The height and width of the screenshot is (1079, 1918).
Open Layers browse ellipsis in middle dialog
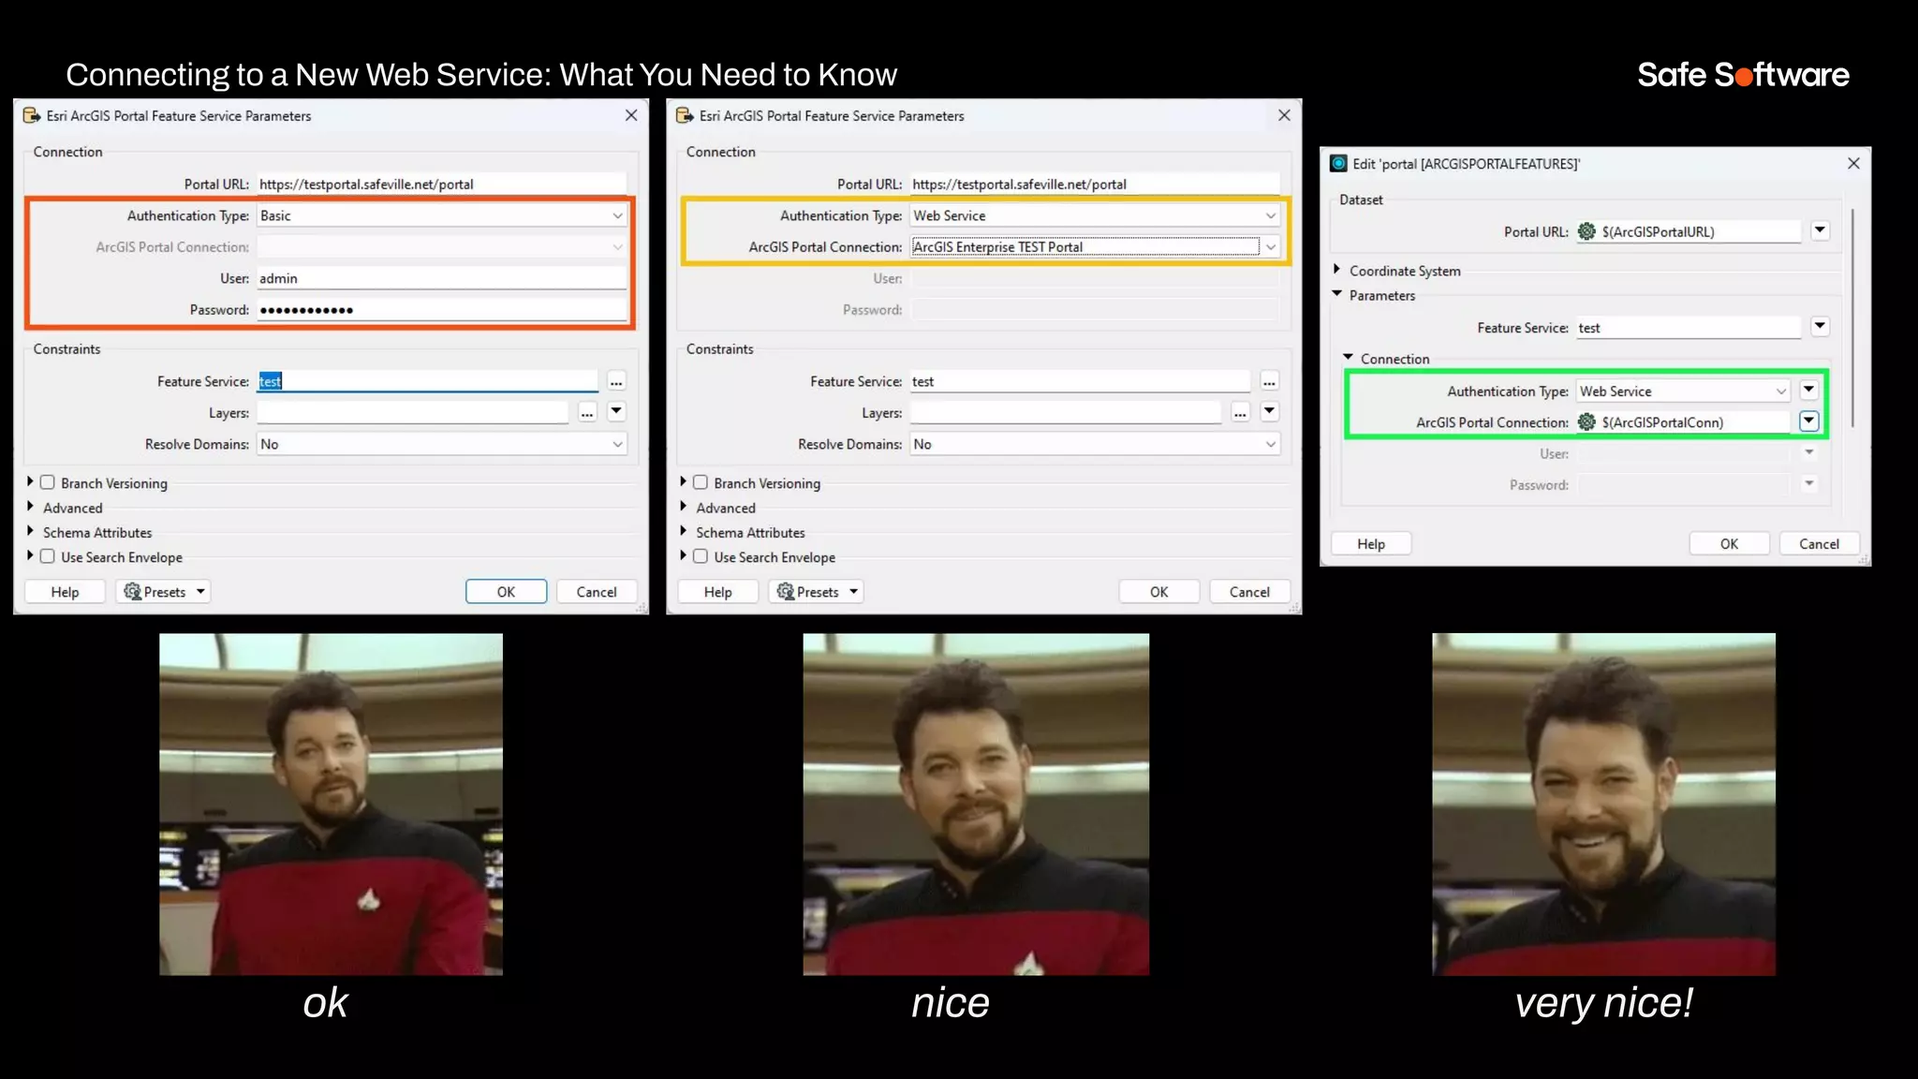tap(1240, 412)
